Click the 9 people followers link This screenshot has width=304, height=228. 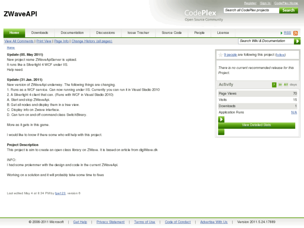point(230,55)
